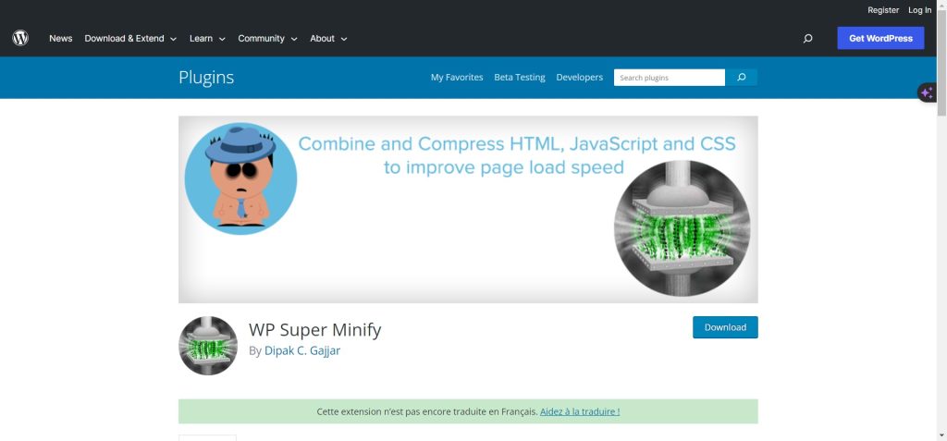
Task: Submit plugin search with magnifier button
Action: click(741, 78)
